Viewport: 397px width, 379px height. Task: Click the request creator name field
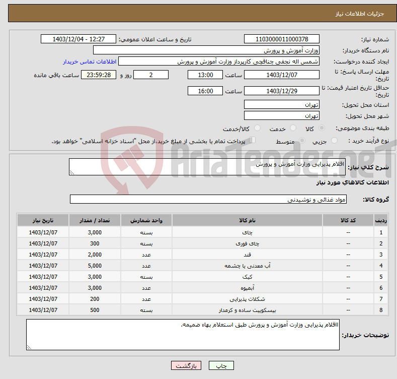[219, 61]
